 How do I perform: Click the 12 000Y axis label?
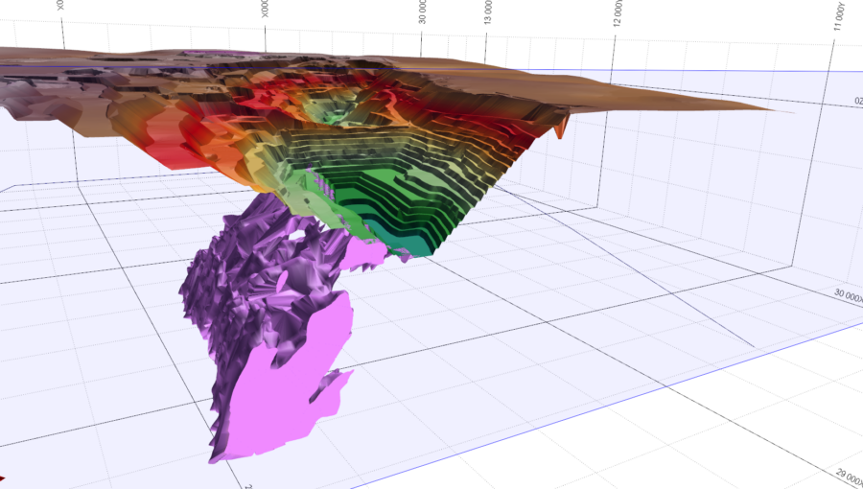pos(618,13)
